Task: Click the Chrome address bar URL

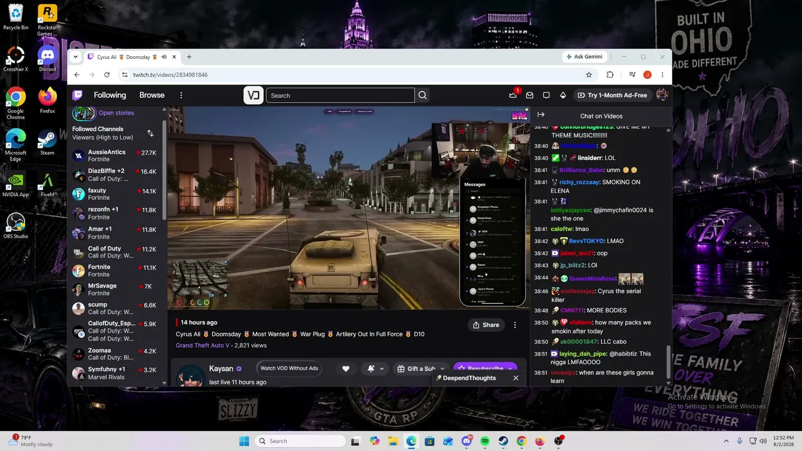Action: click(x=170, y=75)
